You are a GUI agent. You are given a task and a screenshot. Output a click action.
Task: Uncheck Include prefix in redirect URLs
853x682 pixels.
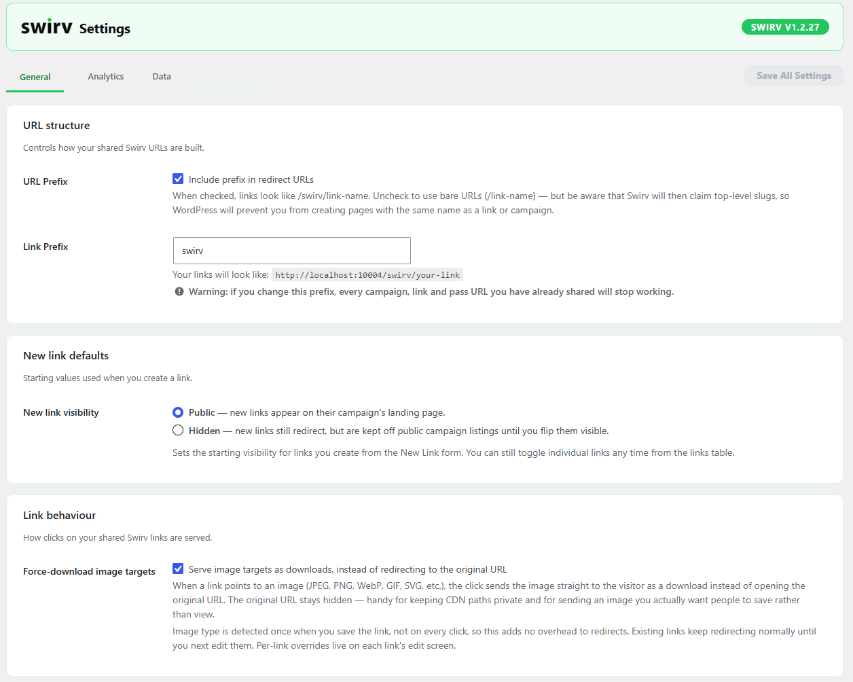(x=178, y=179)
